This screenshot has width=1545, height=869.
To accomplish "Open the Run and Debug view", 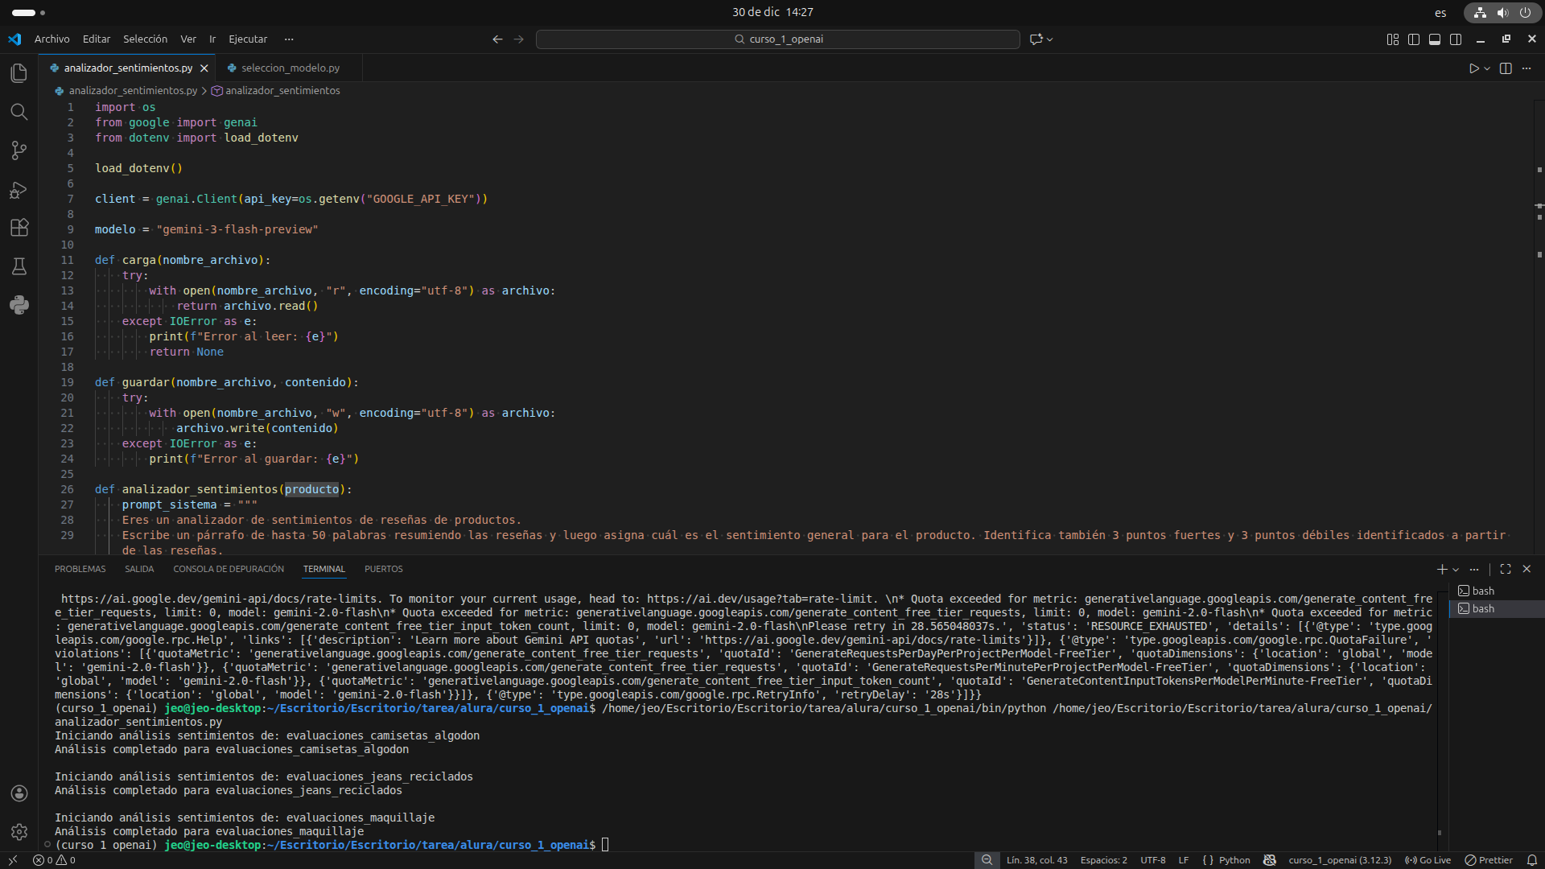I will click(19, 190).
